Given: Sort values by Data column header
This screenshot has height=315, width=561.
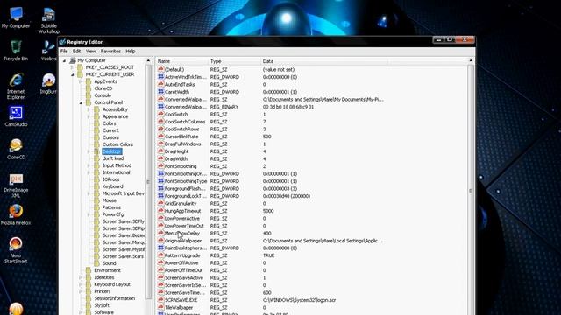Looking at the screenshot, I should pyautogui.click(x=324, y=61).
